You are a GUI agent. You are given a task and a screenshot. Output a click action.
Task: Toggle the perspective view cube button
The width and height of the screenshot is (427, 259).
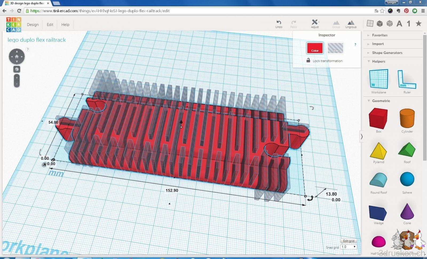(17, 69)
